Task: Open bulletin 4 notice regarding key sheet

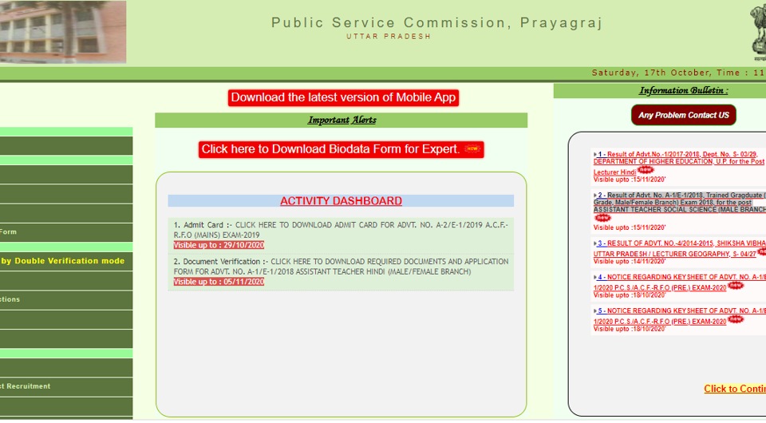Action: pos(680,283)
